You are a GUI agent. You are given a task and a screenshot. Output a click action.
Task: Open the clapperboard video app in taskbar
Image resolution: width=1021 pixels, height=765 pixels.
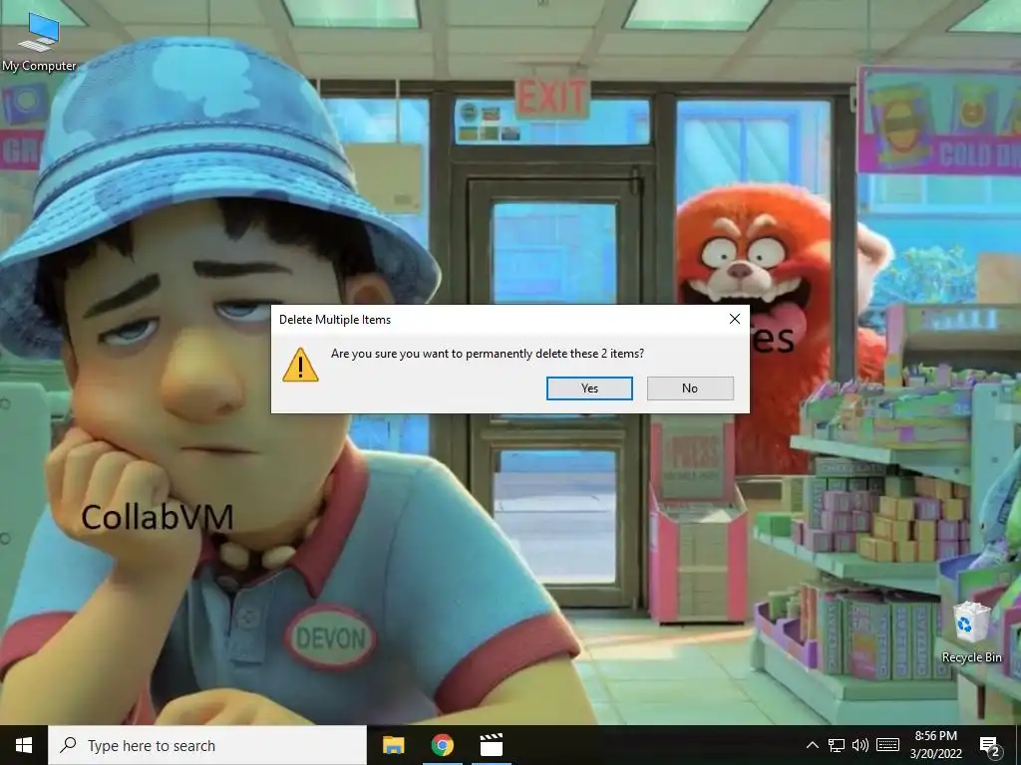coord(491,745)
